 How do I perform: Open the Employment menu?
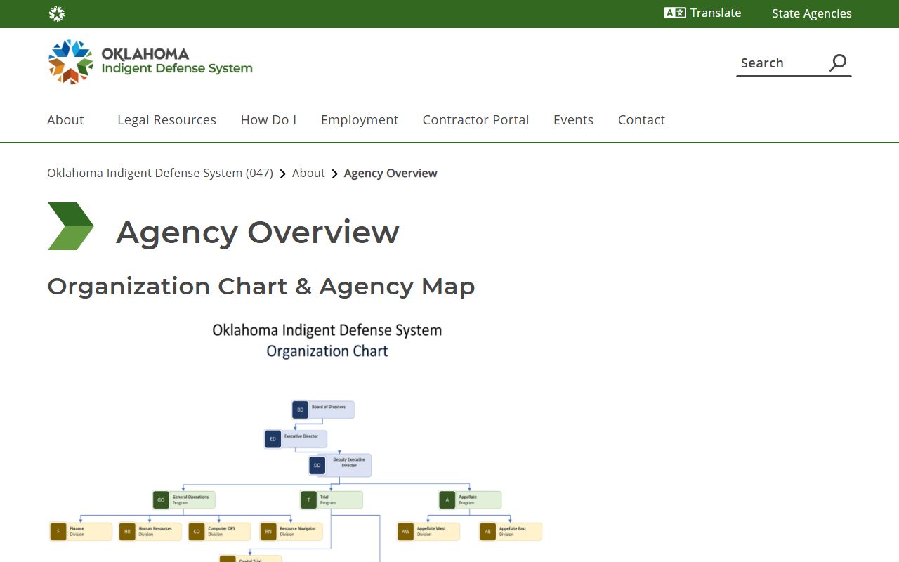[x=360, y=120]
